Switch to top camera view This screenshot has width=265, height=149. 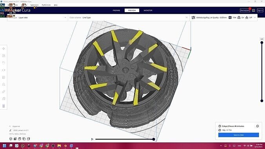20,139
